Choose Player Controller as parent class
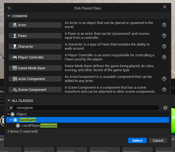The image size is (175, 152). point(35,57)
